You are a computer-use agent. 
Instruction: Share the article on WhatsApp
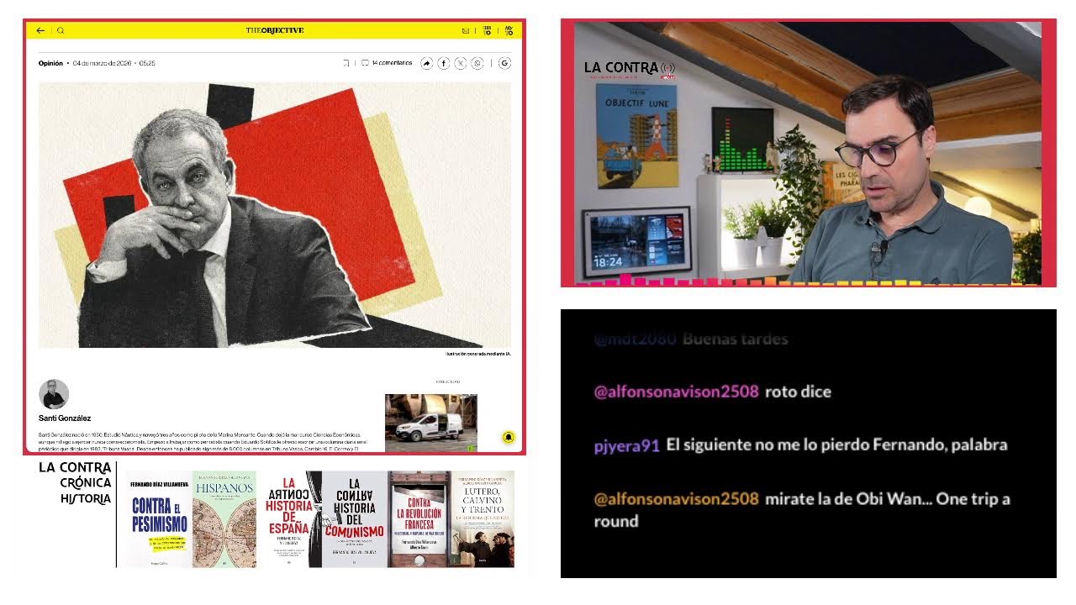tap(477, 63)
